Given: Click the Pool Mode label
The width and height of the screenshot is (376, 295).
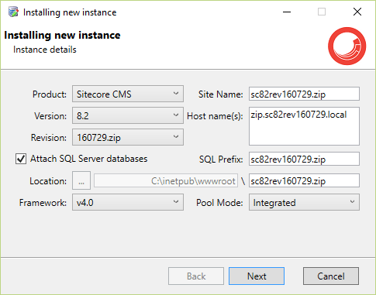Looking at the screenshot, I should (219, 203).
